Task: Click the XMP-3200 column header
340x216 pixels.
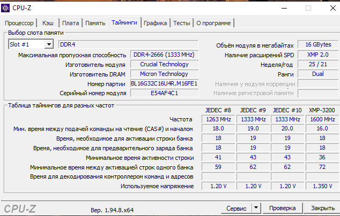Action: pos(322,110)
